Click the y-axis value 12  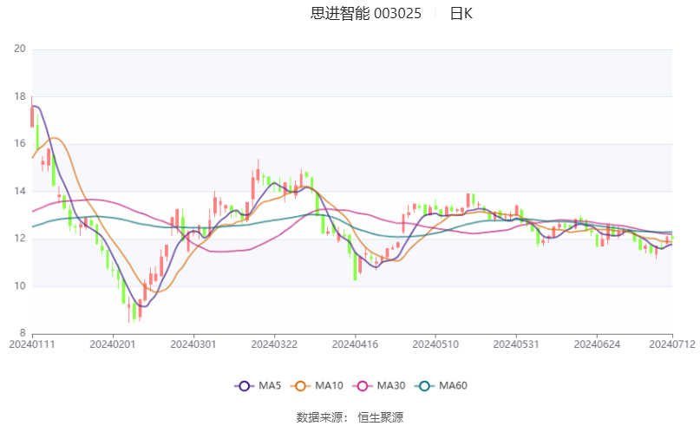point(20,239)
